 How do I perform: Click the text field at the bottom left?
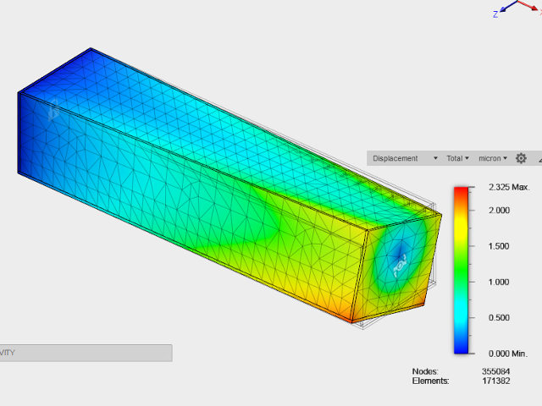click(86, 353)
